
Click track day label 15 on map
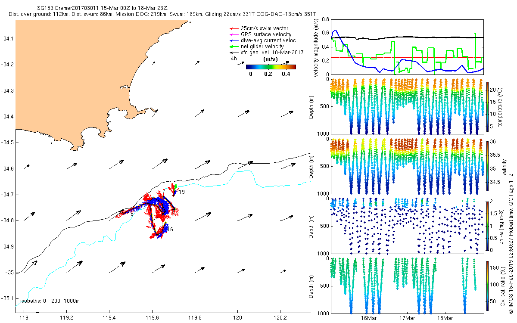(x=130, y=214)
